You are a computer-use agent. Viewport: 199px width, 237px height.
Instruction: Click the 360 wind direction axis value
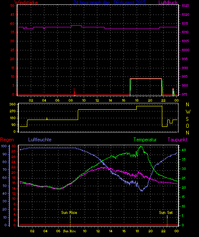[12, 104]
